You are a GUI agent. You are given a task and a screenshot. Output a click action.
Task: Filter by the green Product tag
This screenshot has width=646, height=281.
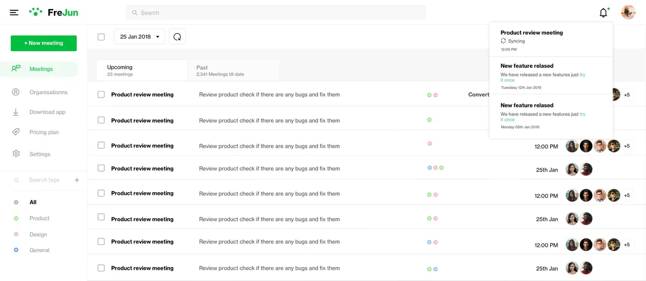39,219
